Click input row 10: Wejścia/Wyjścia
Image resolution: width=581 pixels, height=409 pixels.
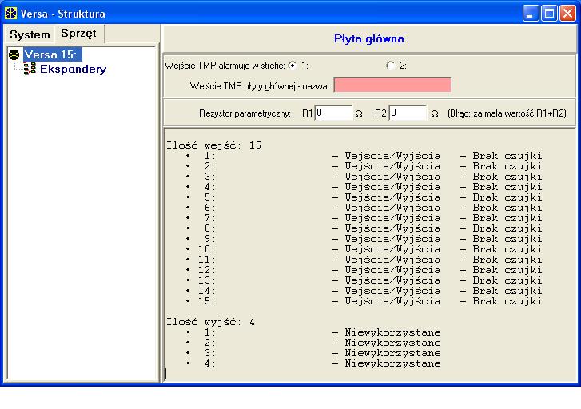pos(392,249)
